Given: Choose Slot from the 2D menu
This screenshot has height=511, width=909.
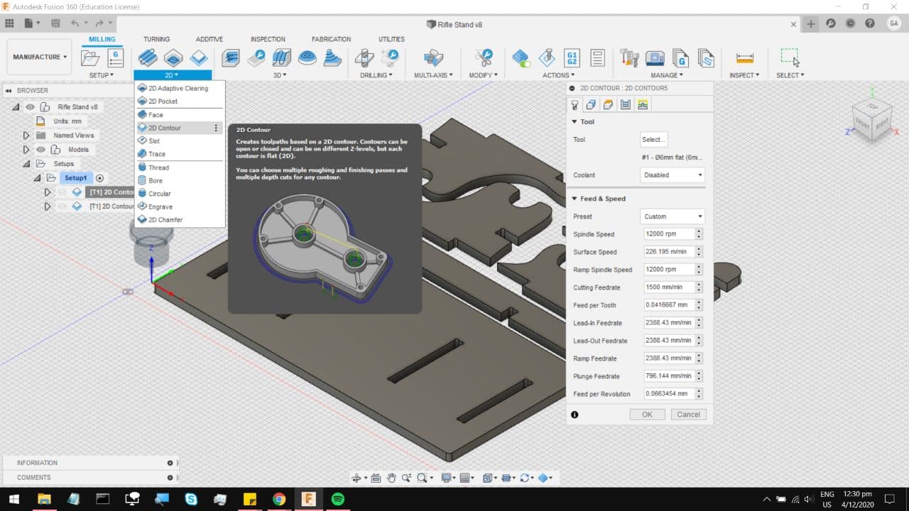Looking at the screenshot, I should tap(180, 141).
